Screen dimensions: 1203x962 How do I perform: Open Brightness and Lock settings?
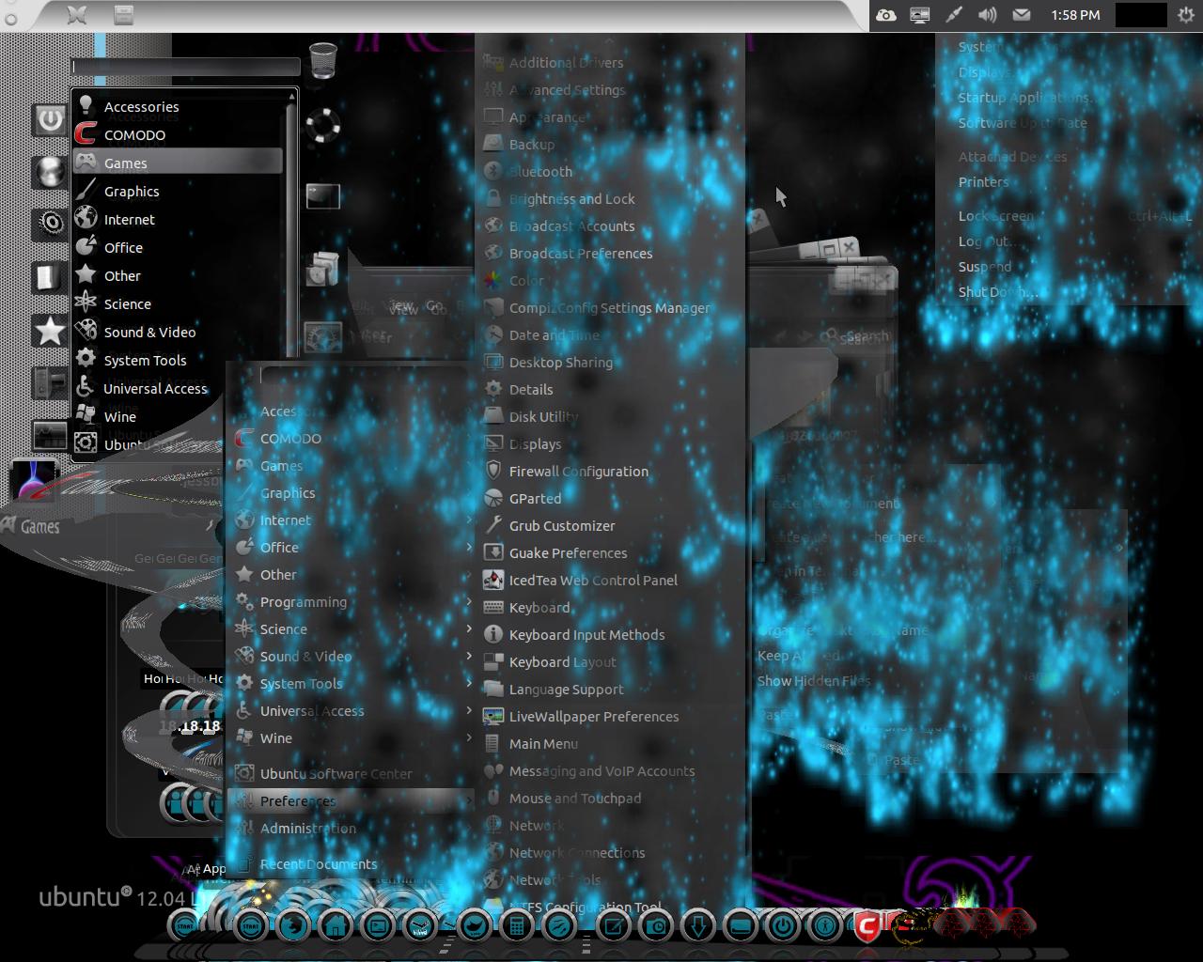(611, 198)
